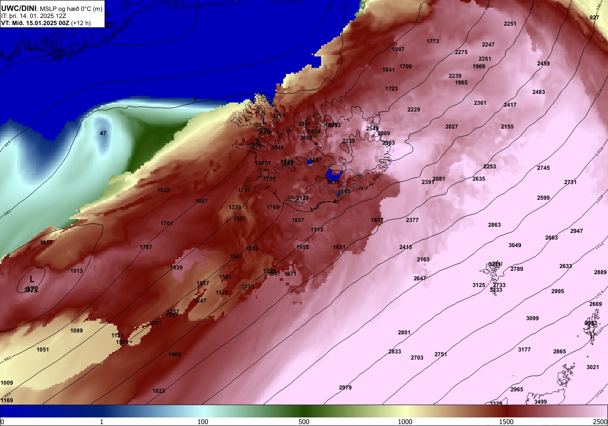The width and height of the screenshot is (608, 426).
Task: Click the height value 2229
Action: (414, 110)
